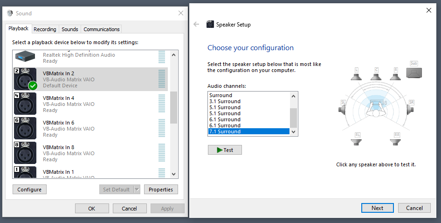Click the subwoofer icon
The width and height of the screenshot is (441, 223).
coord(414,71)
